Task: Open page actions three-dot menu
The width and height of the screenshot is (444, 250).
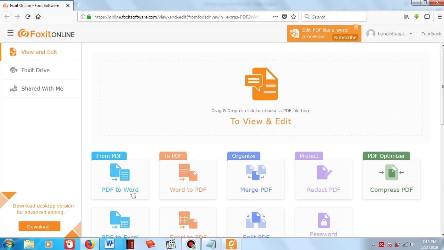Action: (275, 17)
